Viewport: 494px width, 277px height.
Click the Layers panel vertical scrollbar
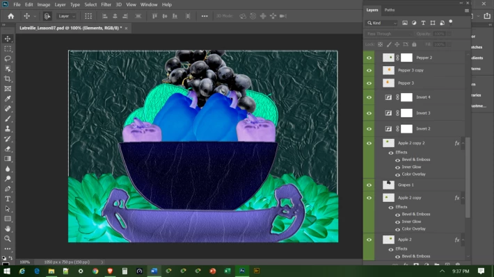tap(468, 178)
